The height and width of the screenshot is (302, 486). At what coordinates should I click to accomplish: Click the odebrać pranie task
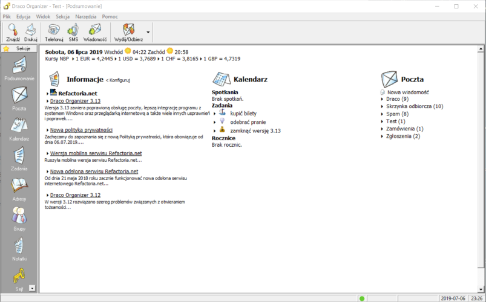248,122
